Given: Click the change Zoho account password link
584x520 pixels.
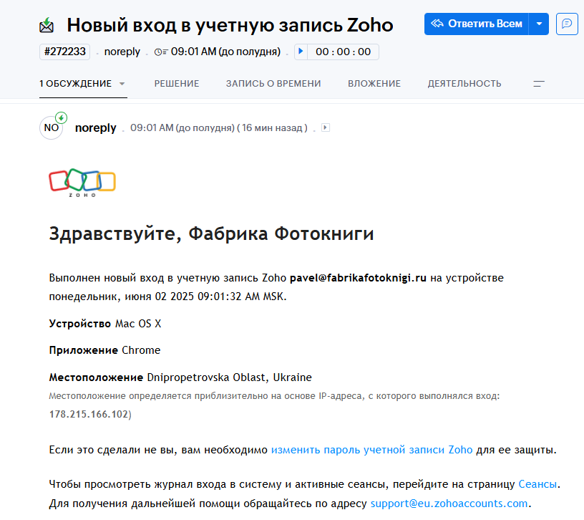Looking at the screenshot, I should 371,450.
